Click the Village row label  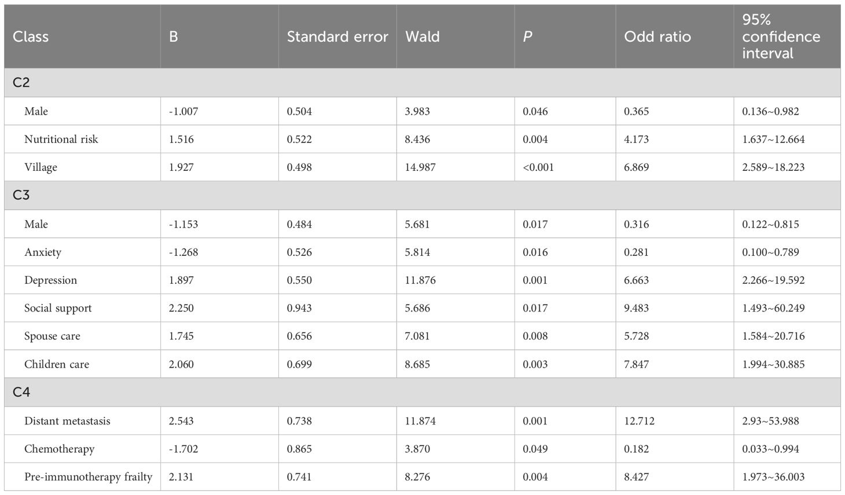41,167
